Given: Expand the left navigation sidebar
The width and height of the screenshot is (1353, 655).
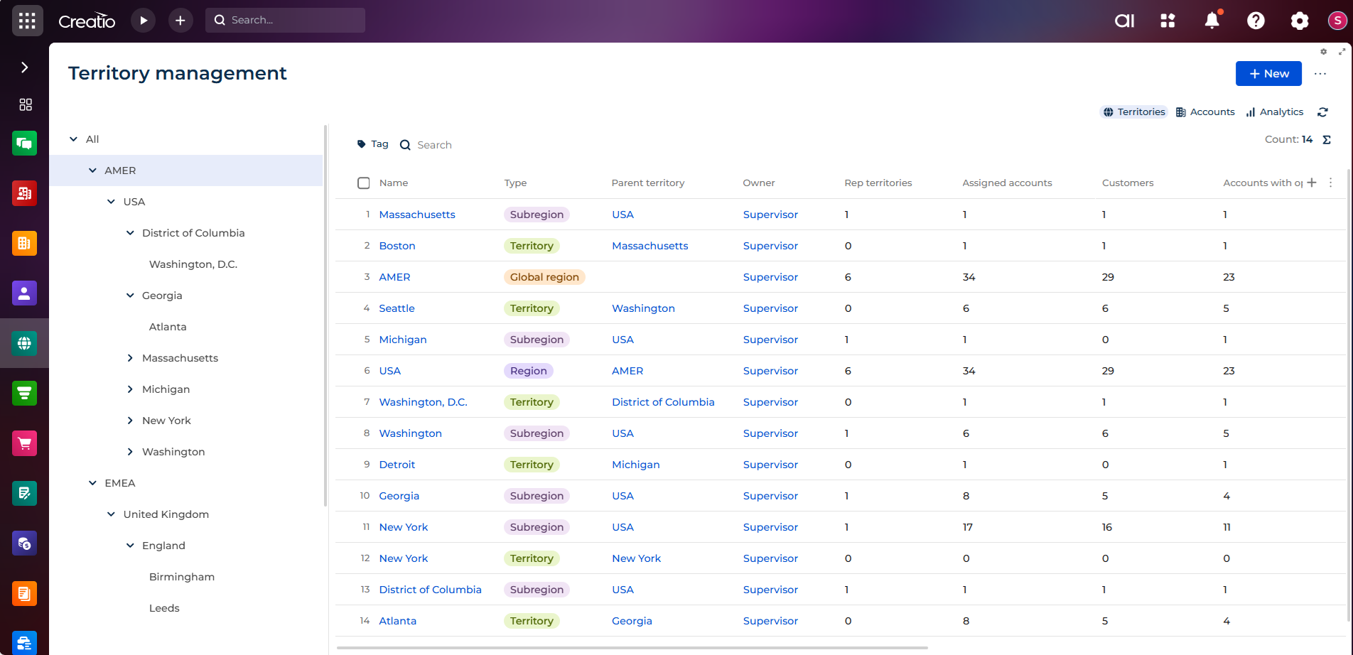Looking at the screenshot, I should [25, 67].
